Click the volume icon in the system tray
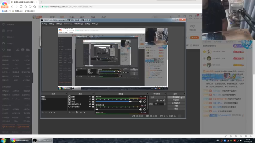This screenshot has width=255, height=143. tap(241, 140)
